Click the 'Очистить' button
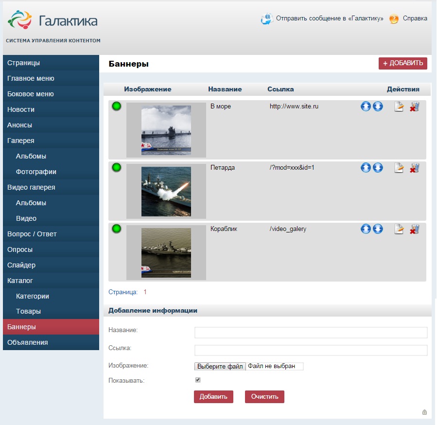The image size is (437, 425). coord(264,397)
